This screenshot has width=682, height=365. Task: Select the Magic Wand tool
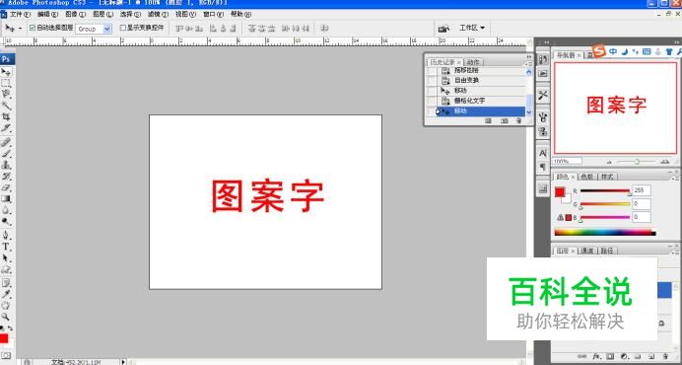coord(6,106)
